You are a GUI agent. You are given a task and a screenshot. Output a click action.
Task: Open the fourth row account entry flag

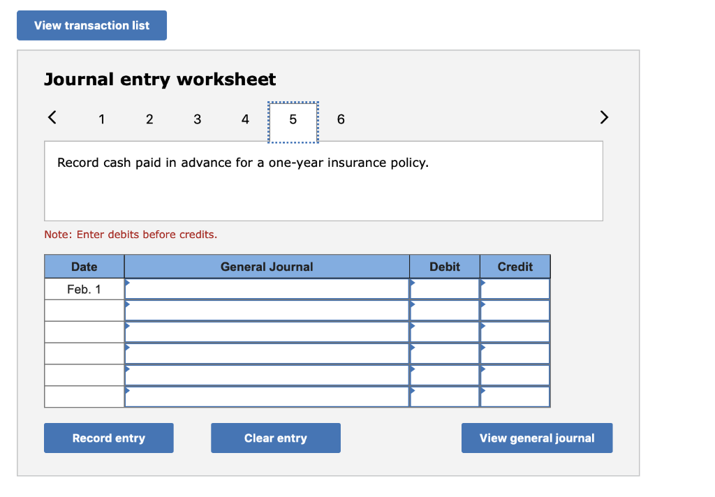(x=128, y=348)
